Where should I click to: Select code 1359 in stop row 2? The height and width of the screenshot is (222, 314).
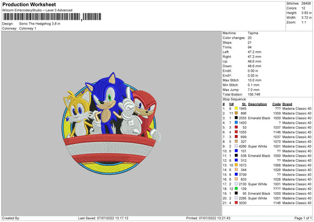click(277, 113)
